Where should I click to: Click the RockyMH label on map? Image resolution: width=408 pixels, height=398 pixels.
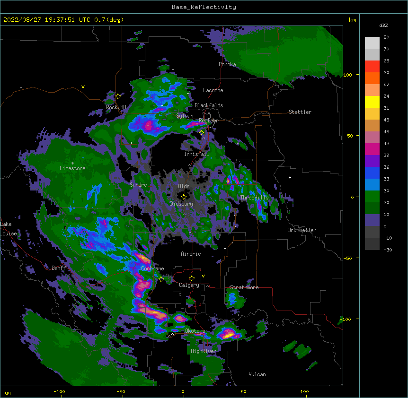pyautogui.click(x=116, y=107)
